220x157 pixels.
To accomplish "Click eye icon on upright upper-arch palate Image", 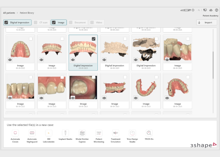I will pos(10,60).
